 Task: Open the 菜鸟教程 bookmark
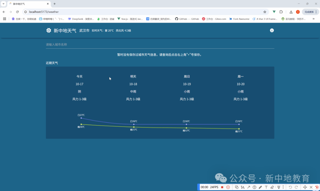point(293,19)
